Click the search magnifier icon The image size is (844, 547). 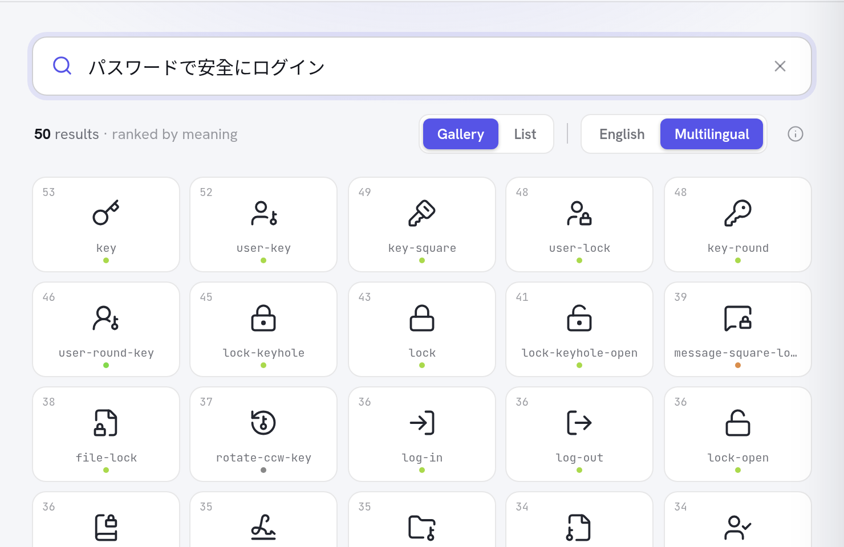[62, 66]
